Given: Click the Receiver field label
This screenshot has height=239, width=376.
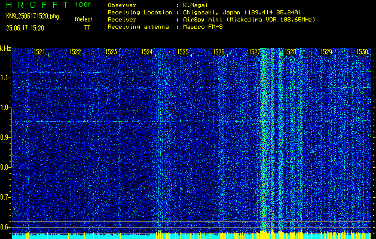Looking at the screenshot, I should [122, 20].
